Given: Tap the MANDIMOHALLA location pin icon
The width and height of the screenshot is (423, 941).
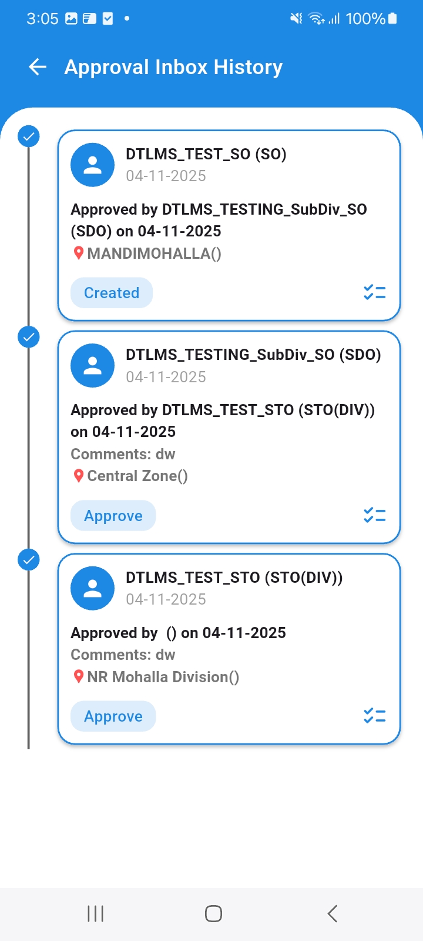Looking at the screenshot, I should [78, 253].
